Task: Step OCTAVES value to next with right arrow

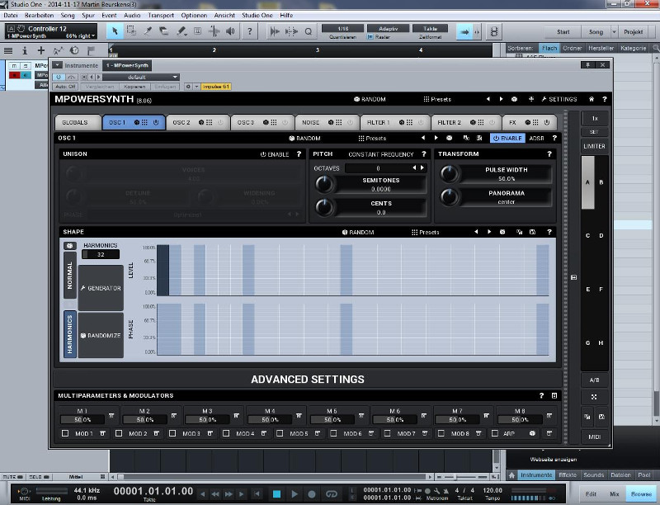Action: coord(422,168)
